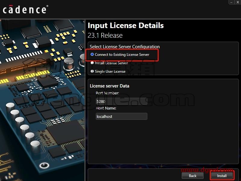The width and height of the screenshot is (241, 181).
Task: Focus the Host Name field containing localhost
Action: [x=121, y=116]
